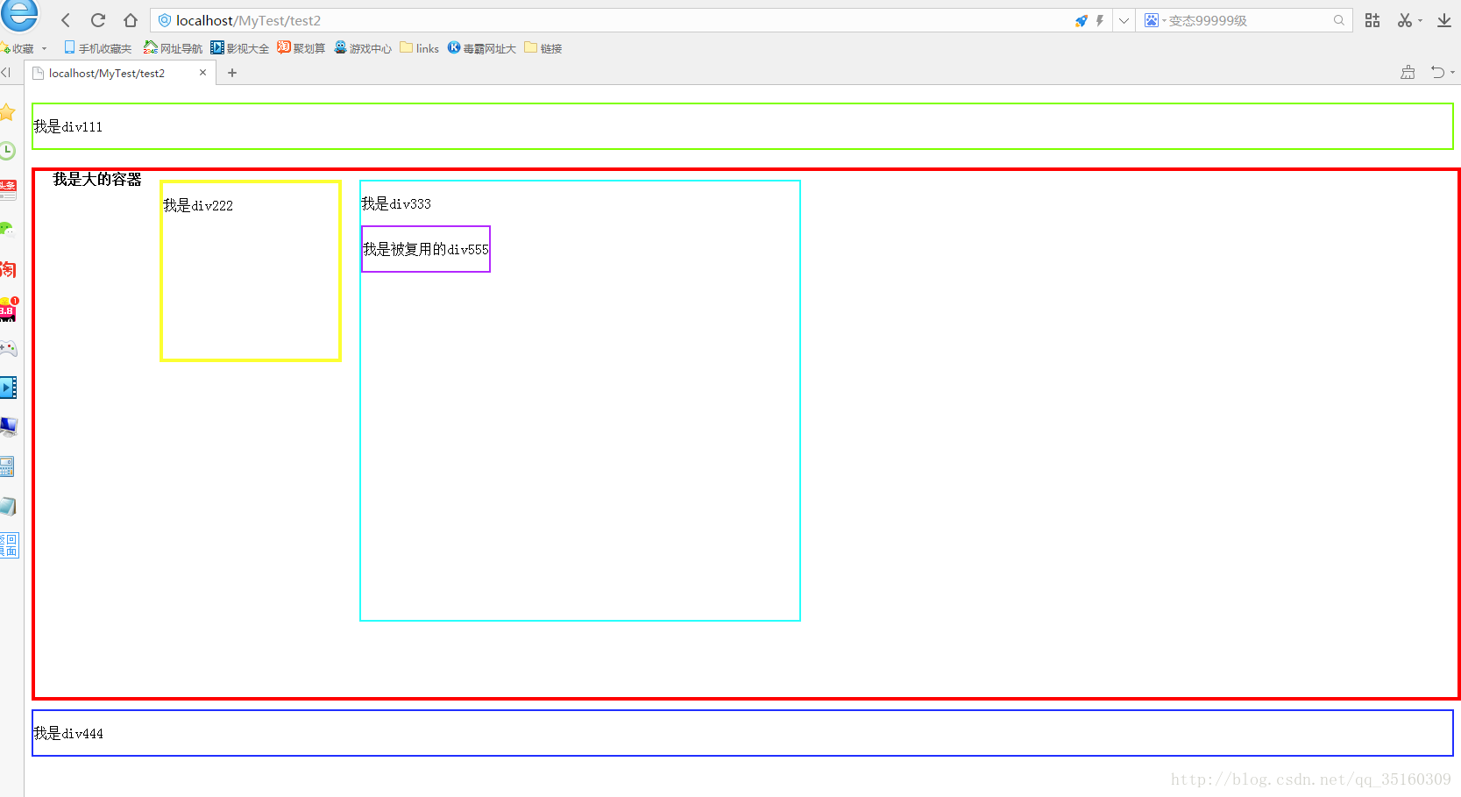Reload the current page
The width and height of the screenshot is (1461, 797).
tap(98, 20)
